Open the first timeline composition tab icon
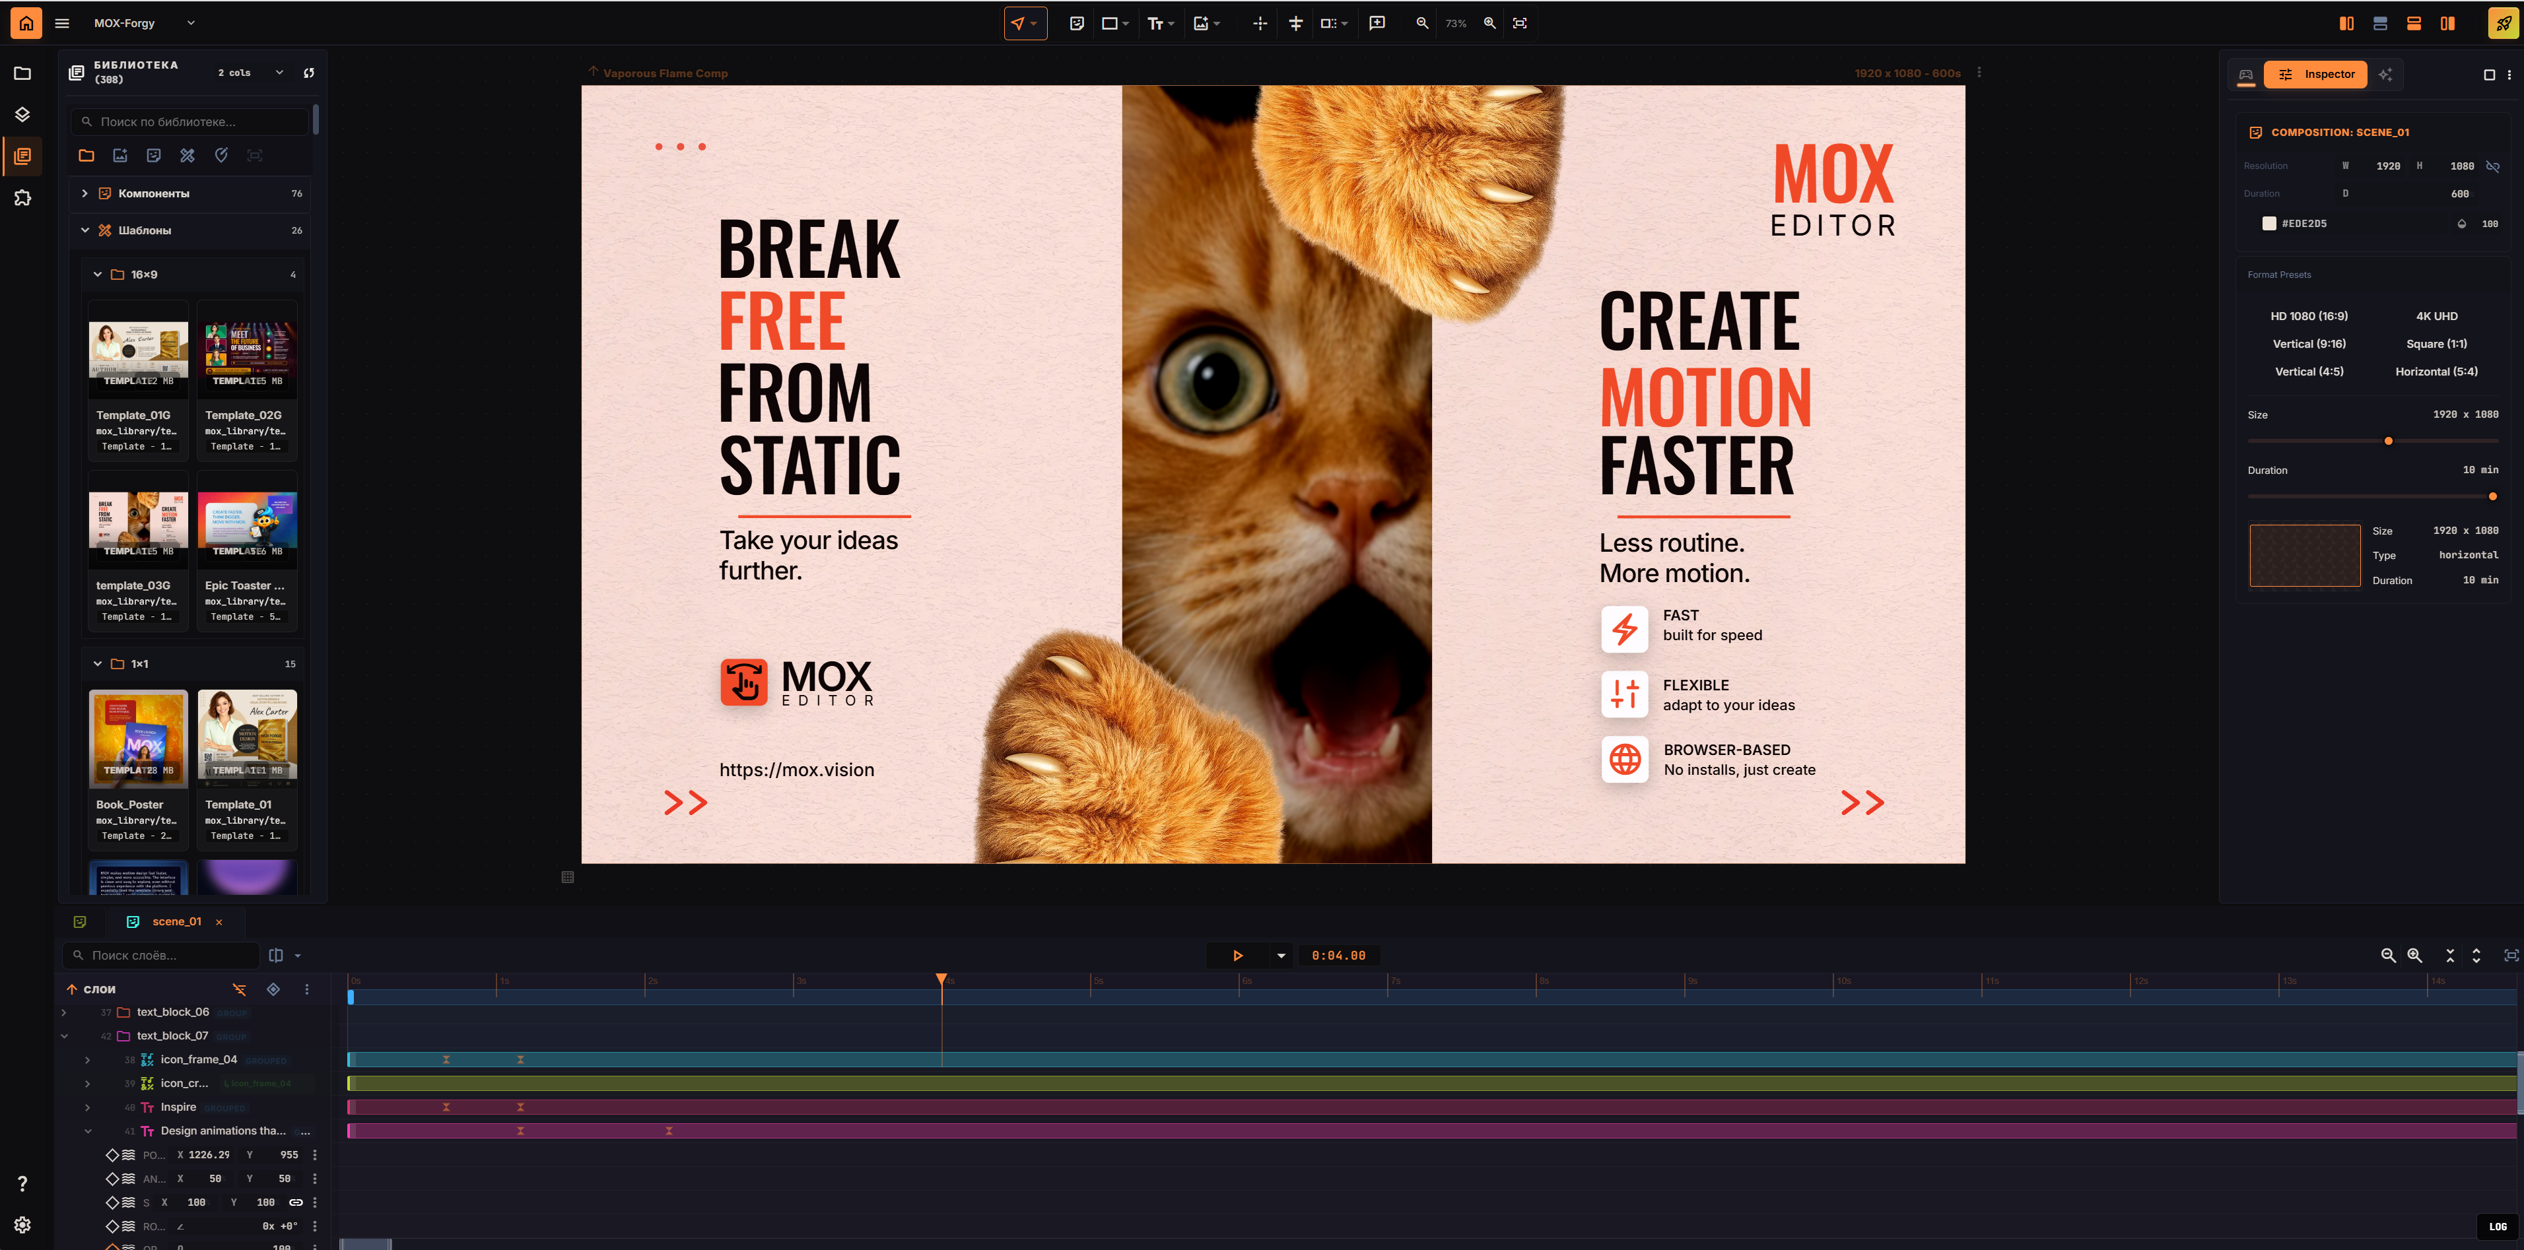2524x1250 pixels. [x=81, y=921]
